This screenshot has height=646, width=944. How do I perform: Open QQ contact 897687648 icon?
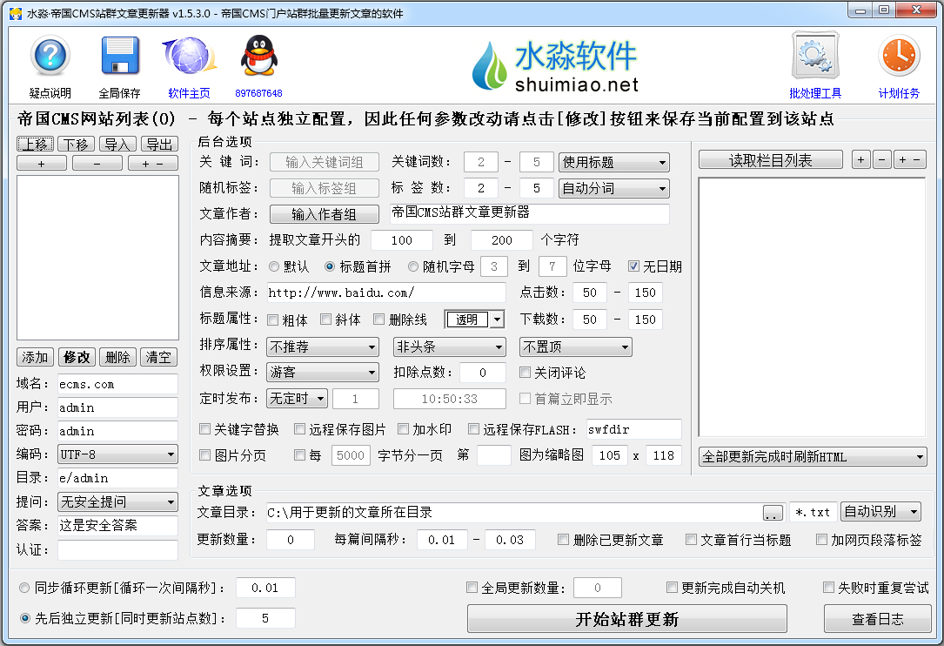click(x=258, y=56)
